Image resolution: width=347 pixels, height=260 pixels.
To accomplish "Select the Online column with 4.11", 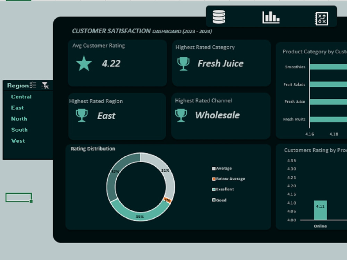I will 320,210.
